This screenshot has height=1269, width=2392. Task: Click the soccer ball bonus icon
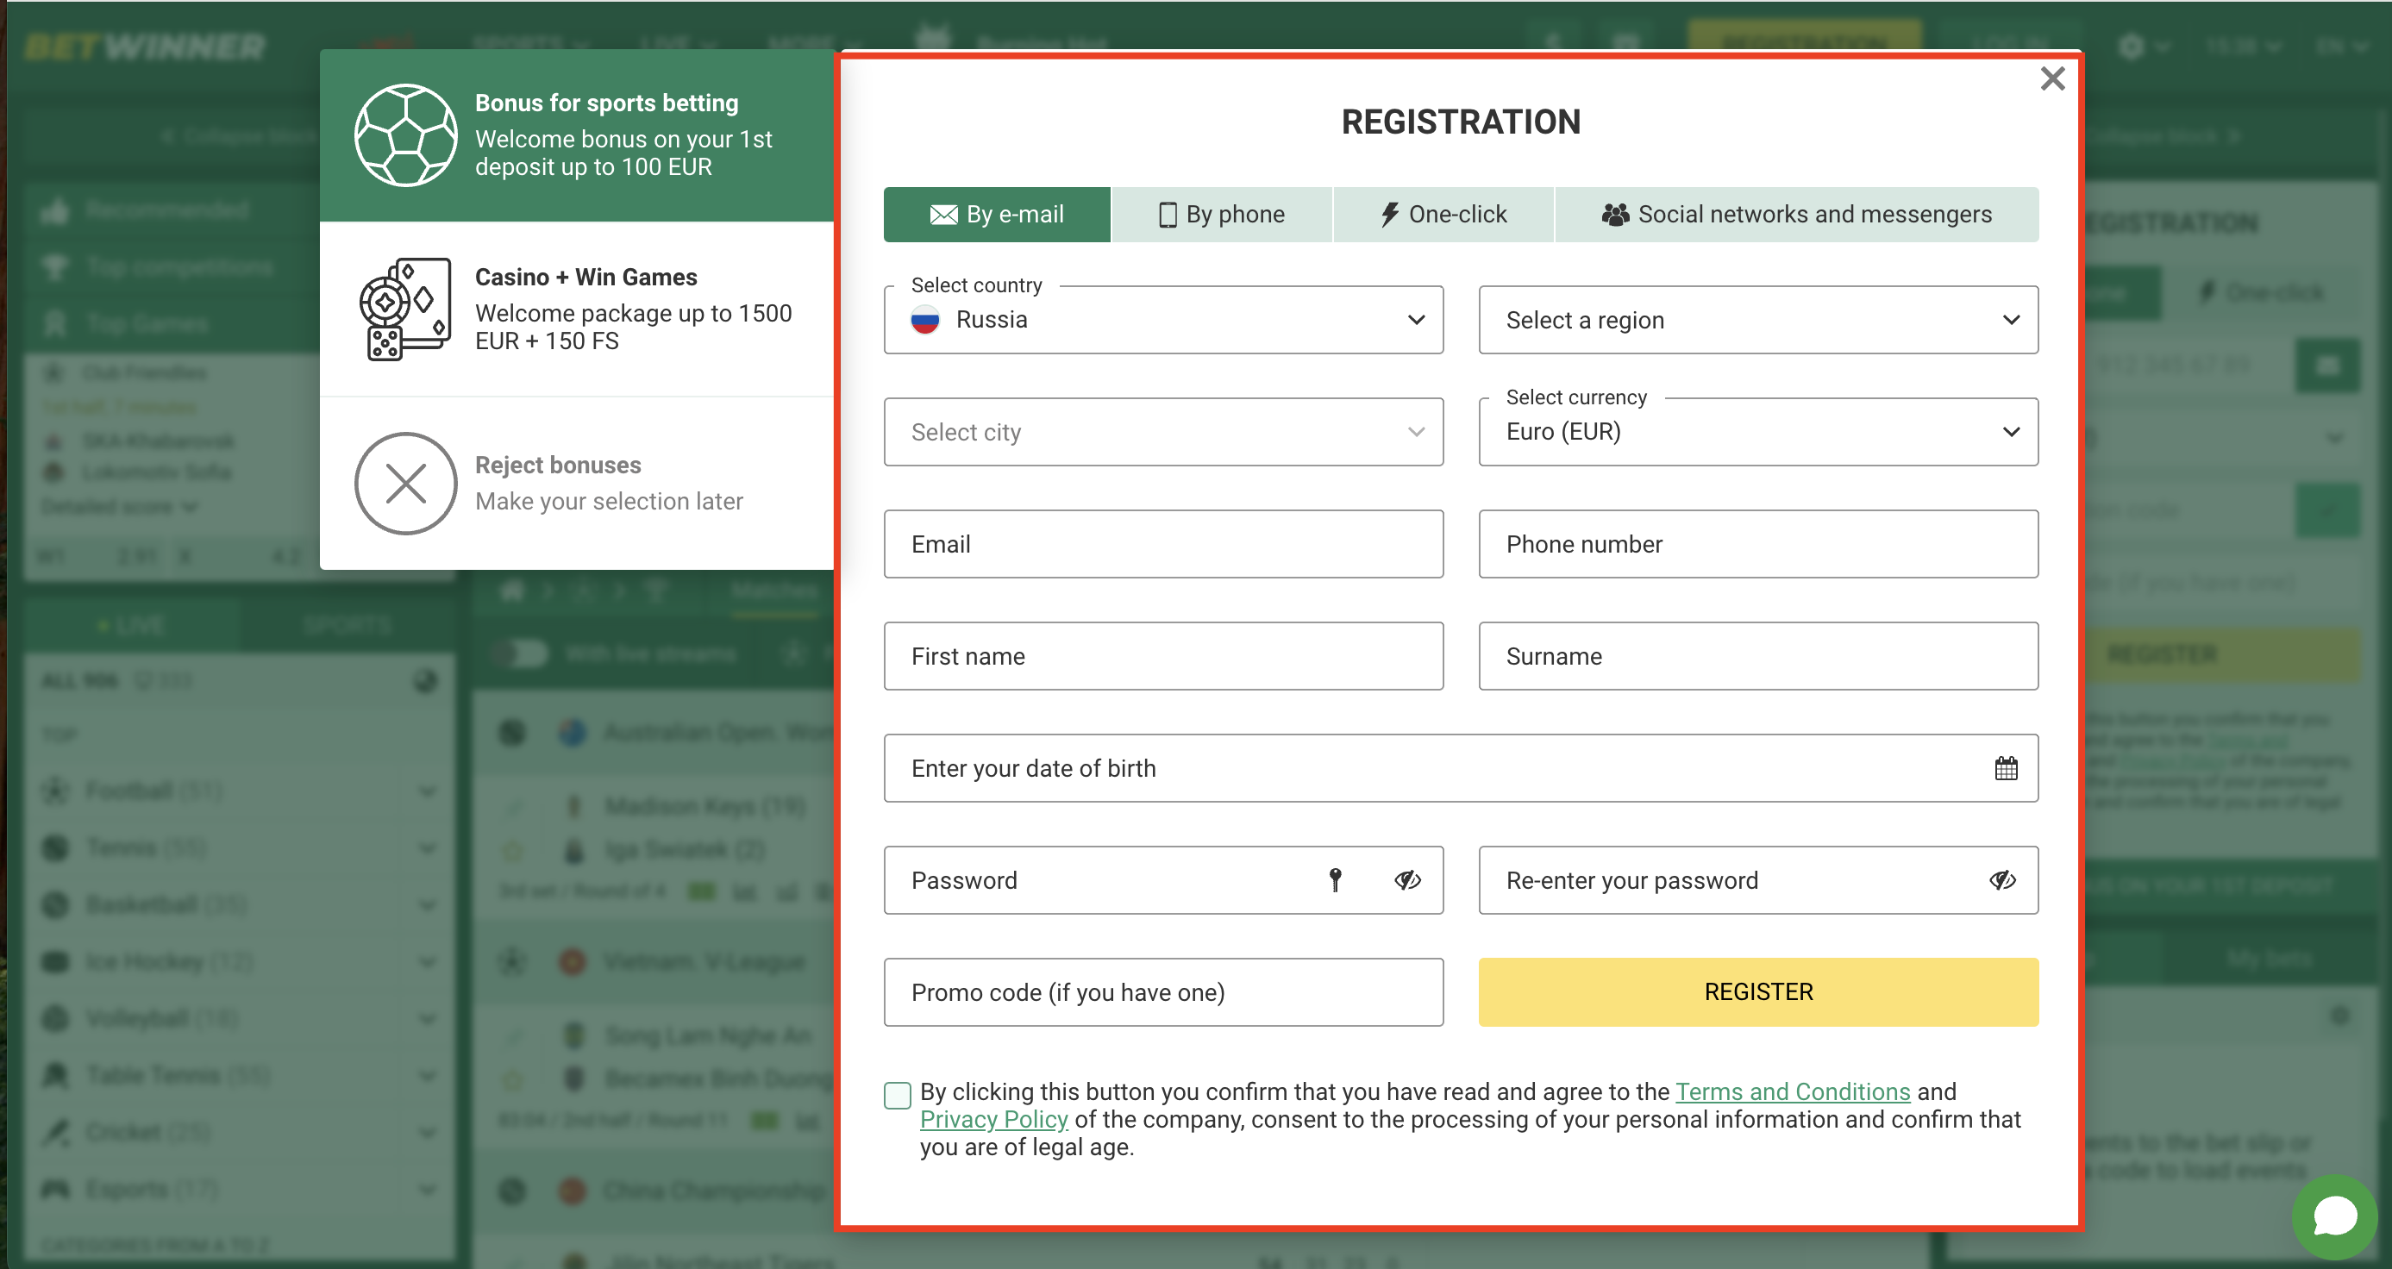tap(406, 135)
